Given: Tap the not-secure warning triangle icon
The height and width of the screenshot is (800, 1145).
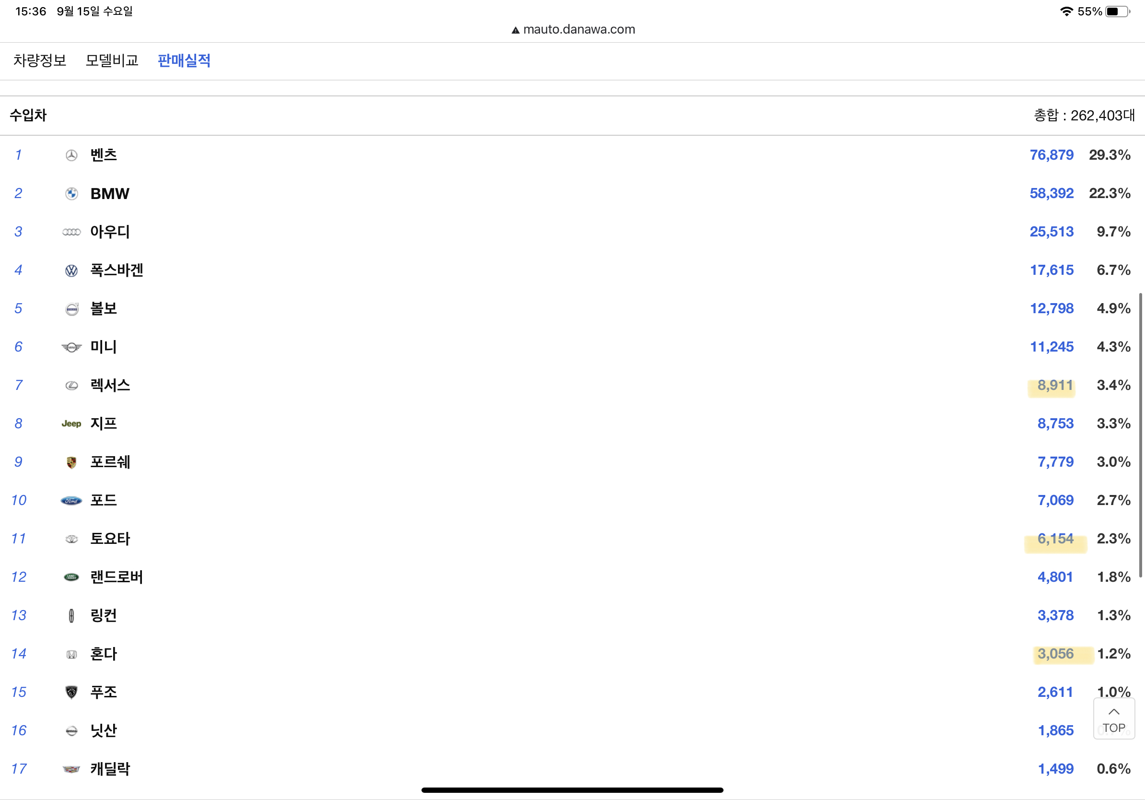Looking at the screenshot, I should coord(515,30).
